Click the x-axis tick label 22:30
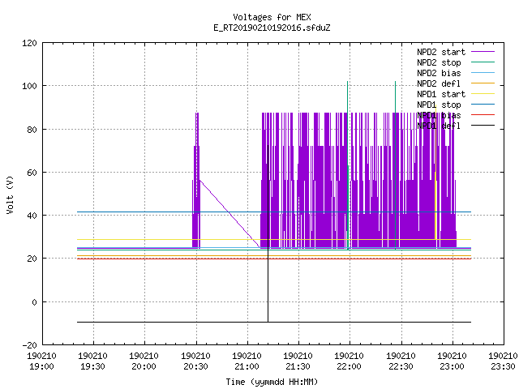The height and width of the screenshot is (389, 519). point(401,366)
